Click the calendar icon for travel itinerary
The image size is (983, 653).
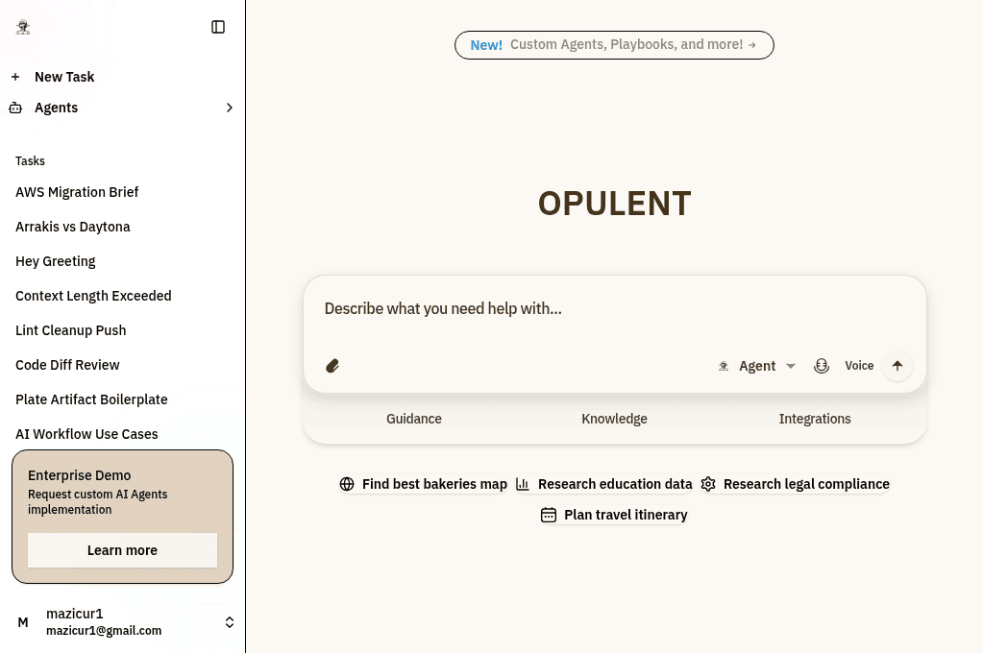click(x=549, y=515)
